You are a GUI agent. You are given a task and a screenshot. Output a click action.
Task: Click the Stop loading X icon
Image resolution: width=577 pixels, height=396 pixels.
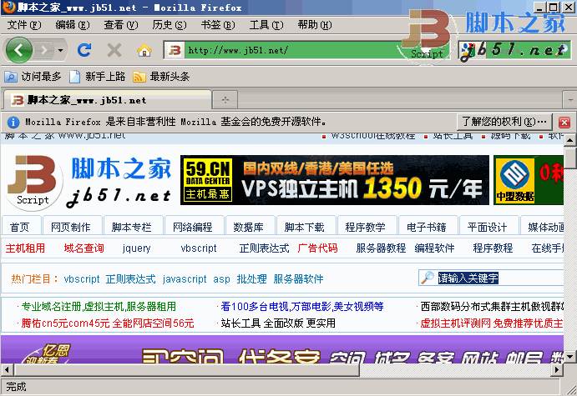click(x=114, y=50)
